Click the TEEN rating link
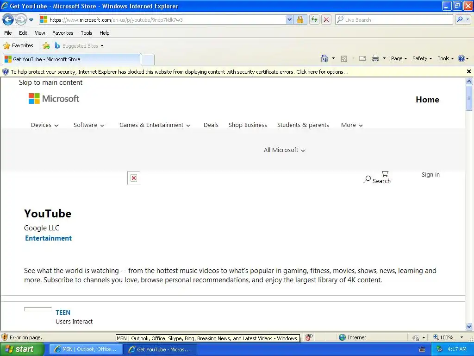Screen dimensions: 474x356 (x=63, y=312)
